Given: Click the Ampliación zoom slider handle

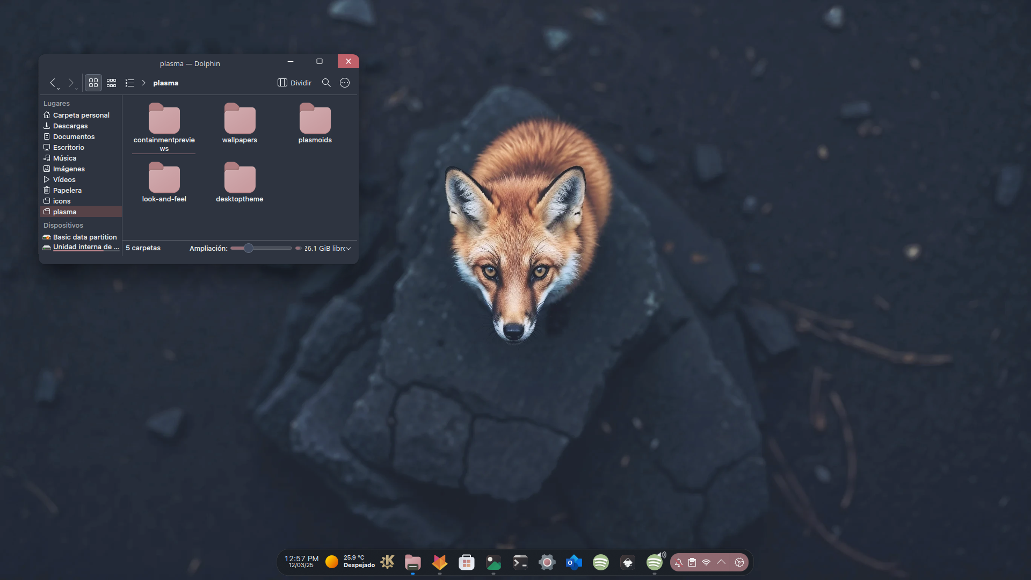Looking at the screenshot, I should pos(248,248).
